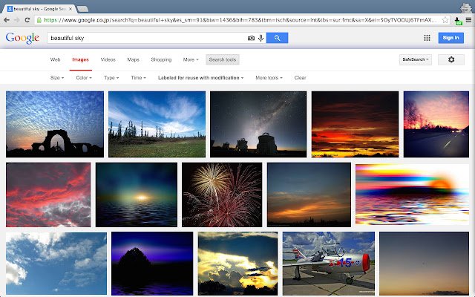
Task: Expand the Type filter dropdown
Action: pos(111,77)
